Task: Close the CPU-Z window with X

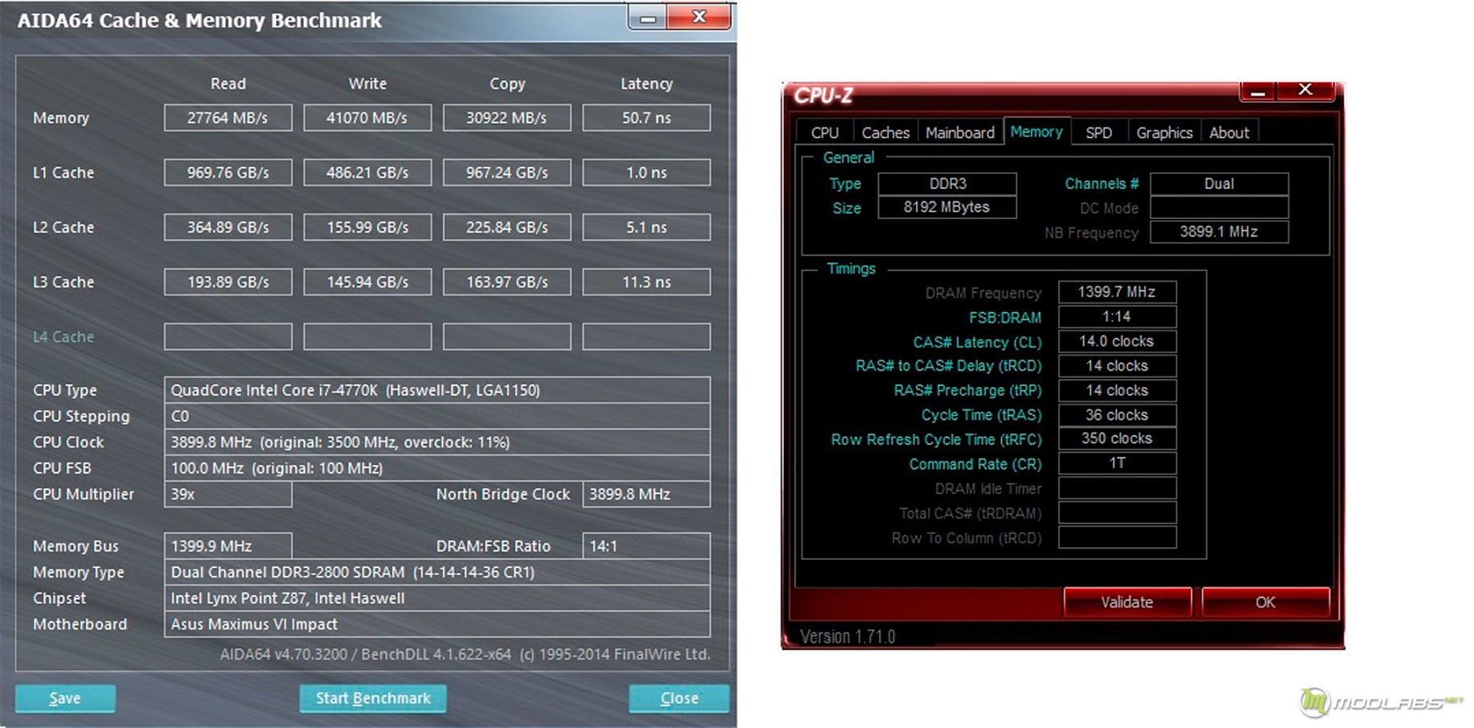Action: coord(1306,90)
